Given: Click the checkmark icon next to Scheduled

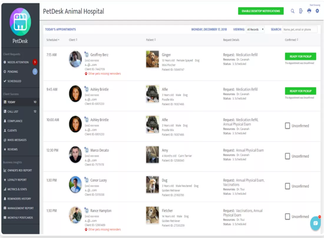Looking at the screenshot, I should [x=5, y=81].
